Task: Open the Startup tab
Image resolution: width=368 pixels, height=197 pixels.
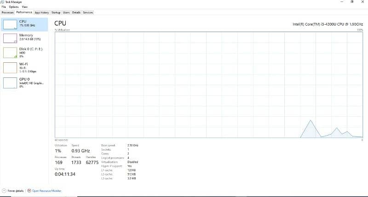Action: (x=56, y=13)
